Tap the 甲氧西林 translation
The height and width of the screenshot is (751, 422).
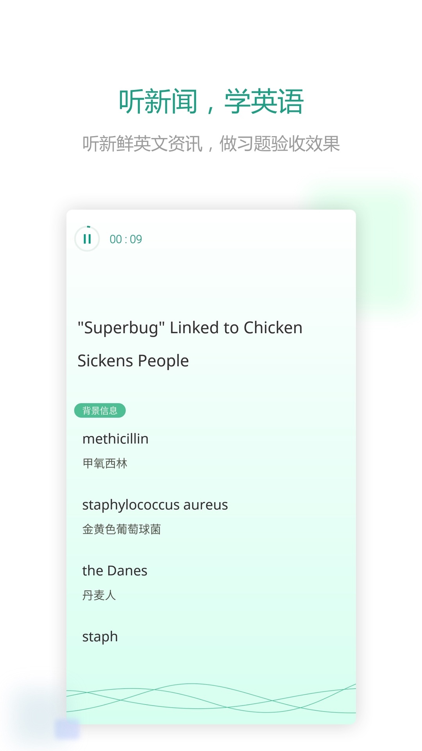click(105, 464)
